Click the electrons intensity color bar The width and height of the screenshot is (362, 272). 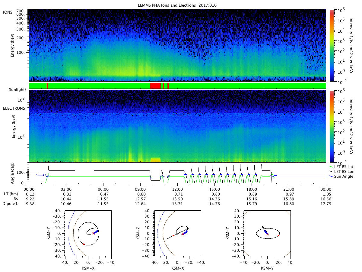coord(332,126)
